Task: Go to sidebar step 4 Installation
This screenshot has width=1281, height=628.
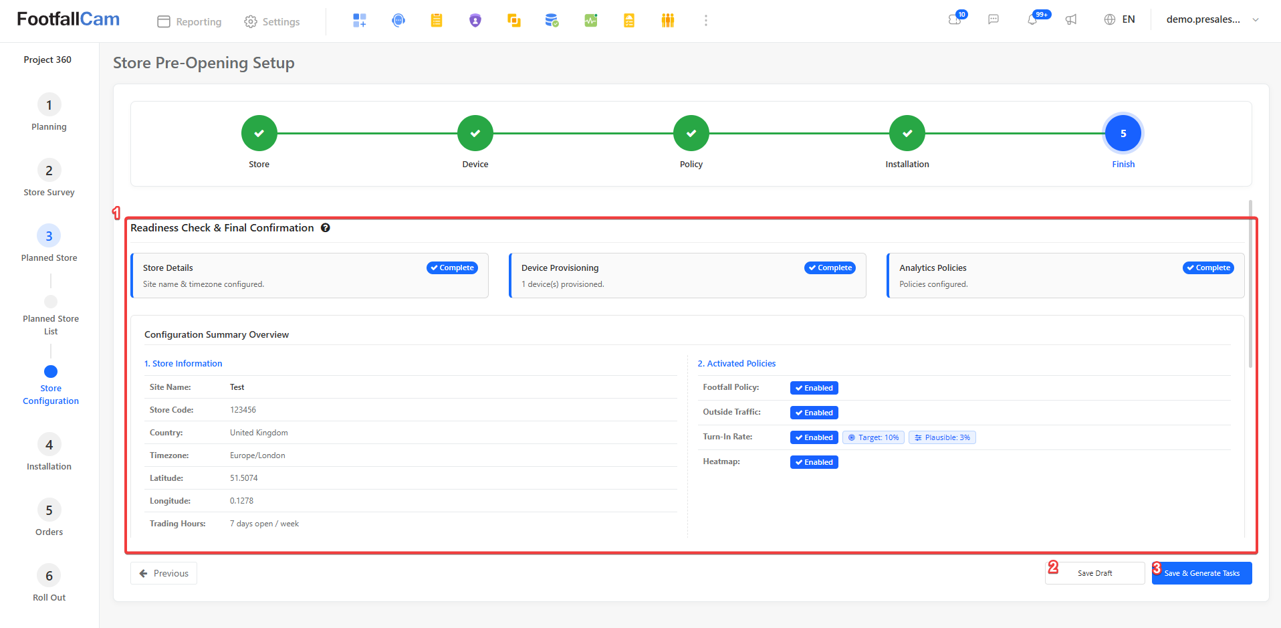Action: tap(49, 452)
